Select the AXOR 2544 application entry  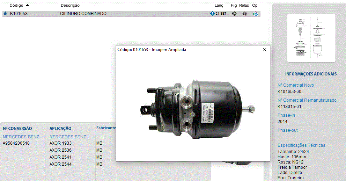(60, 164)
